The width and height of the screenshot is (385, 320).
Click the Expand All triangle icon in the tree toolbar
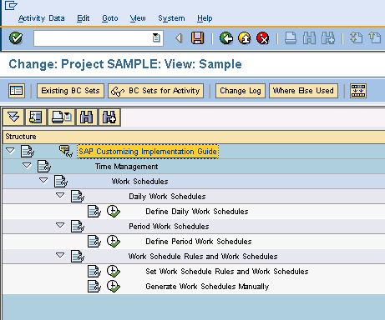(x=13, y=117)
